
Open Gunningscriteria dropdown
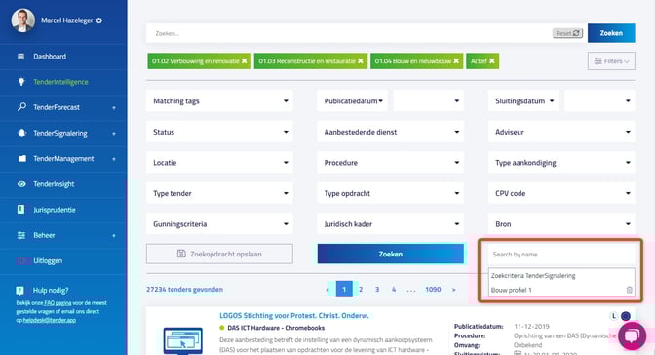(219, 224)
